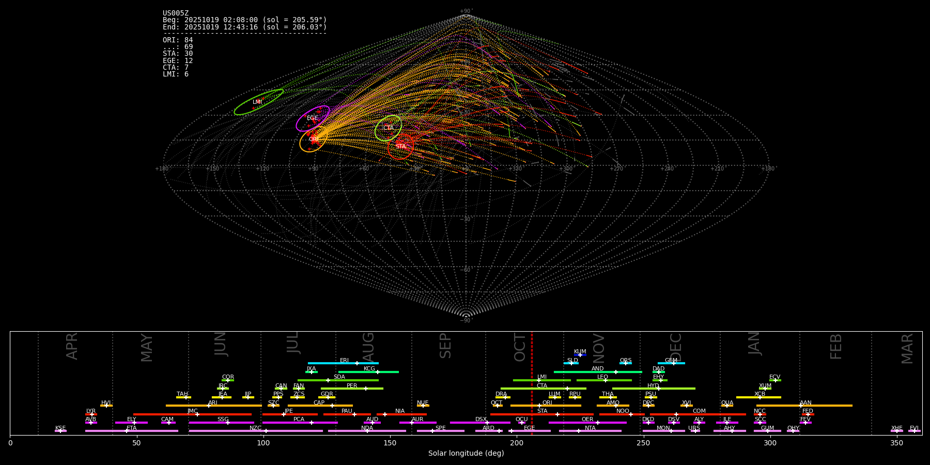Click the End: 20251019 12:43:16 line

click(245, 27)
